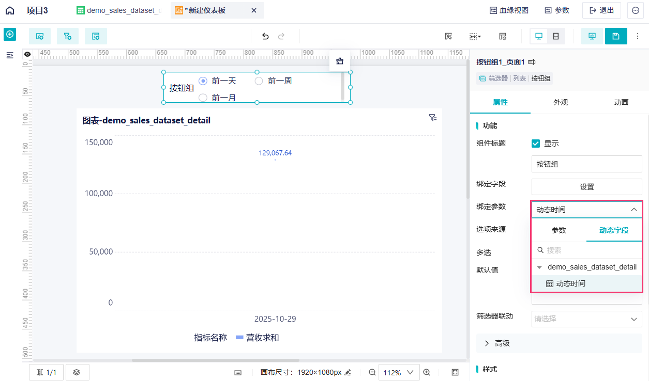This screenshot has width=649, height=381.
Task: Click the 搜索 search field
Action: tap(587, 250)
